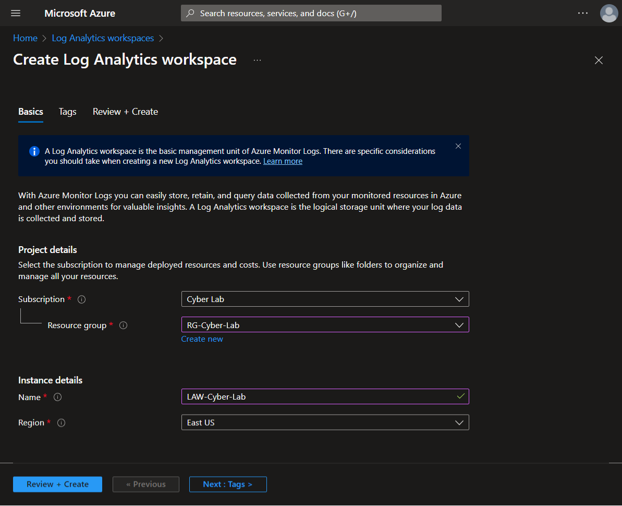Click Create new resource group link

click(202, 339)
